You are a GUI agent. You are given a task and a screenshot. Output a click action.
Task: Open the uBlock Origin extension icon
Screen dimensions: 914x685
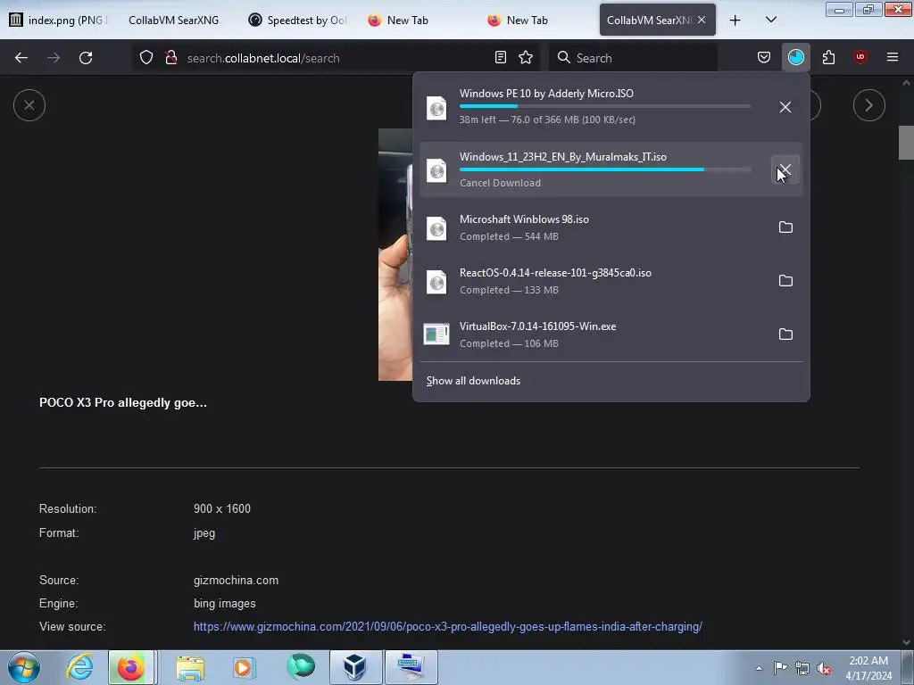pos(860,57)
